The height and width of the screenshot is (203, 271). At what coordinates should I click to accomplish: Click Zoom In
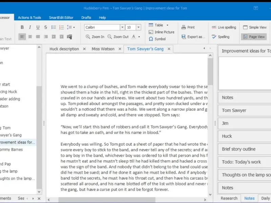pos(95,37)
